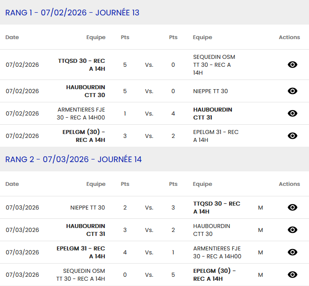Open eye icon for Haubourdin CTT 31 vs CTT 30

[292, 230]
